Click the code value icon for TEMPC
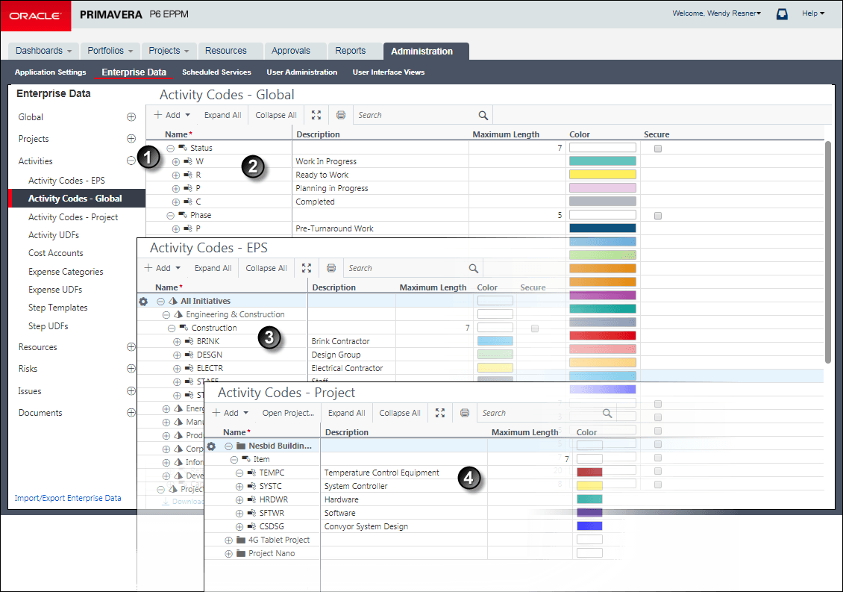This screenshot has height=592, width=843. pyautogui.click(x=251, y=473)
